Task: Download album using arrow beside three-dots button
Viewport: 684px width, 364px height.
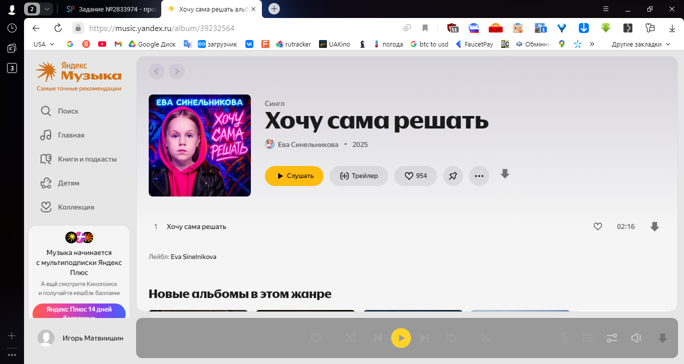Action: 505,174
